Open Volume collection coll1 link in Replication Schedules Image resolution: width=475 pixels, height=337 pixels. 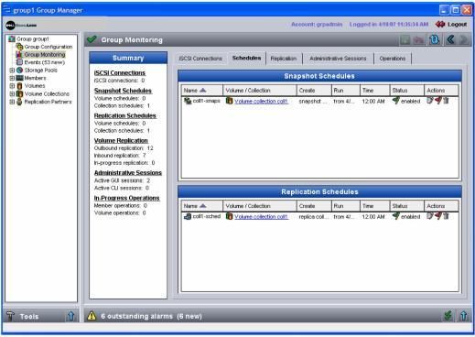point(261,216)
